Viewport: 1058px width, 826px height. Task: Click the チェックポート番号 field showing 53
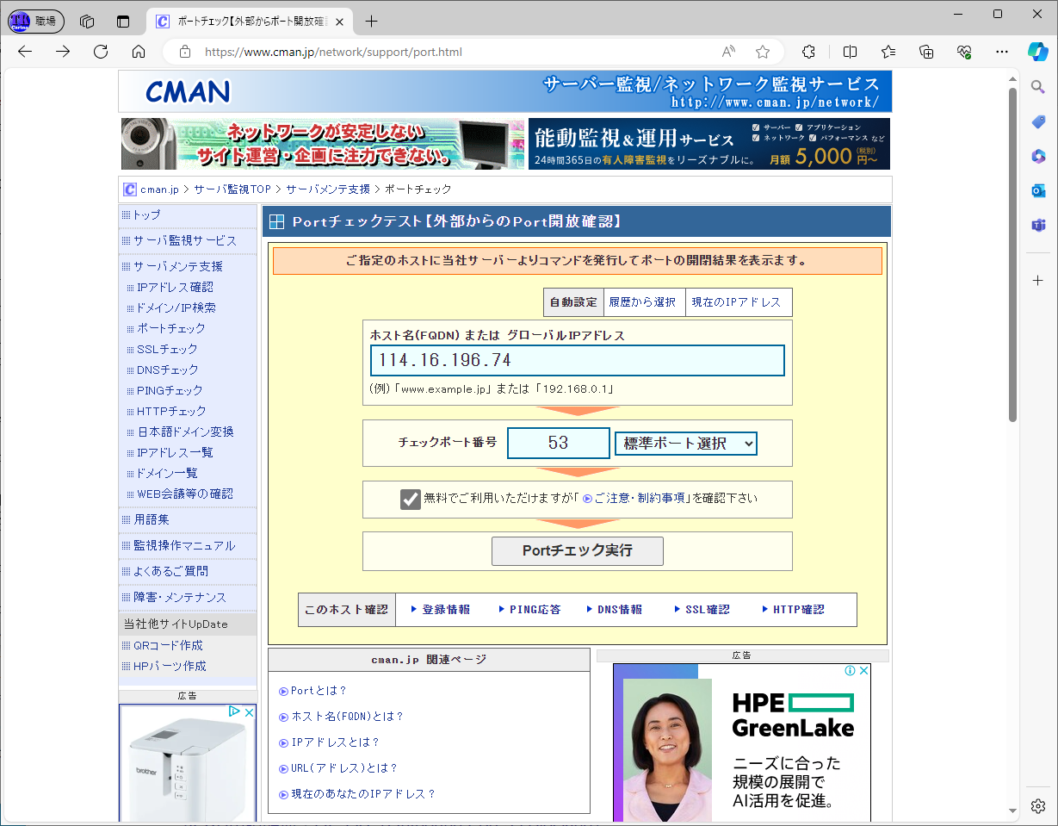coord(558,444)
